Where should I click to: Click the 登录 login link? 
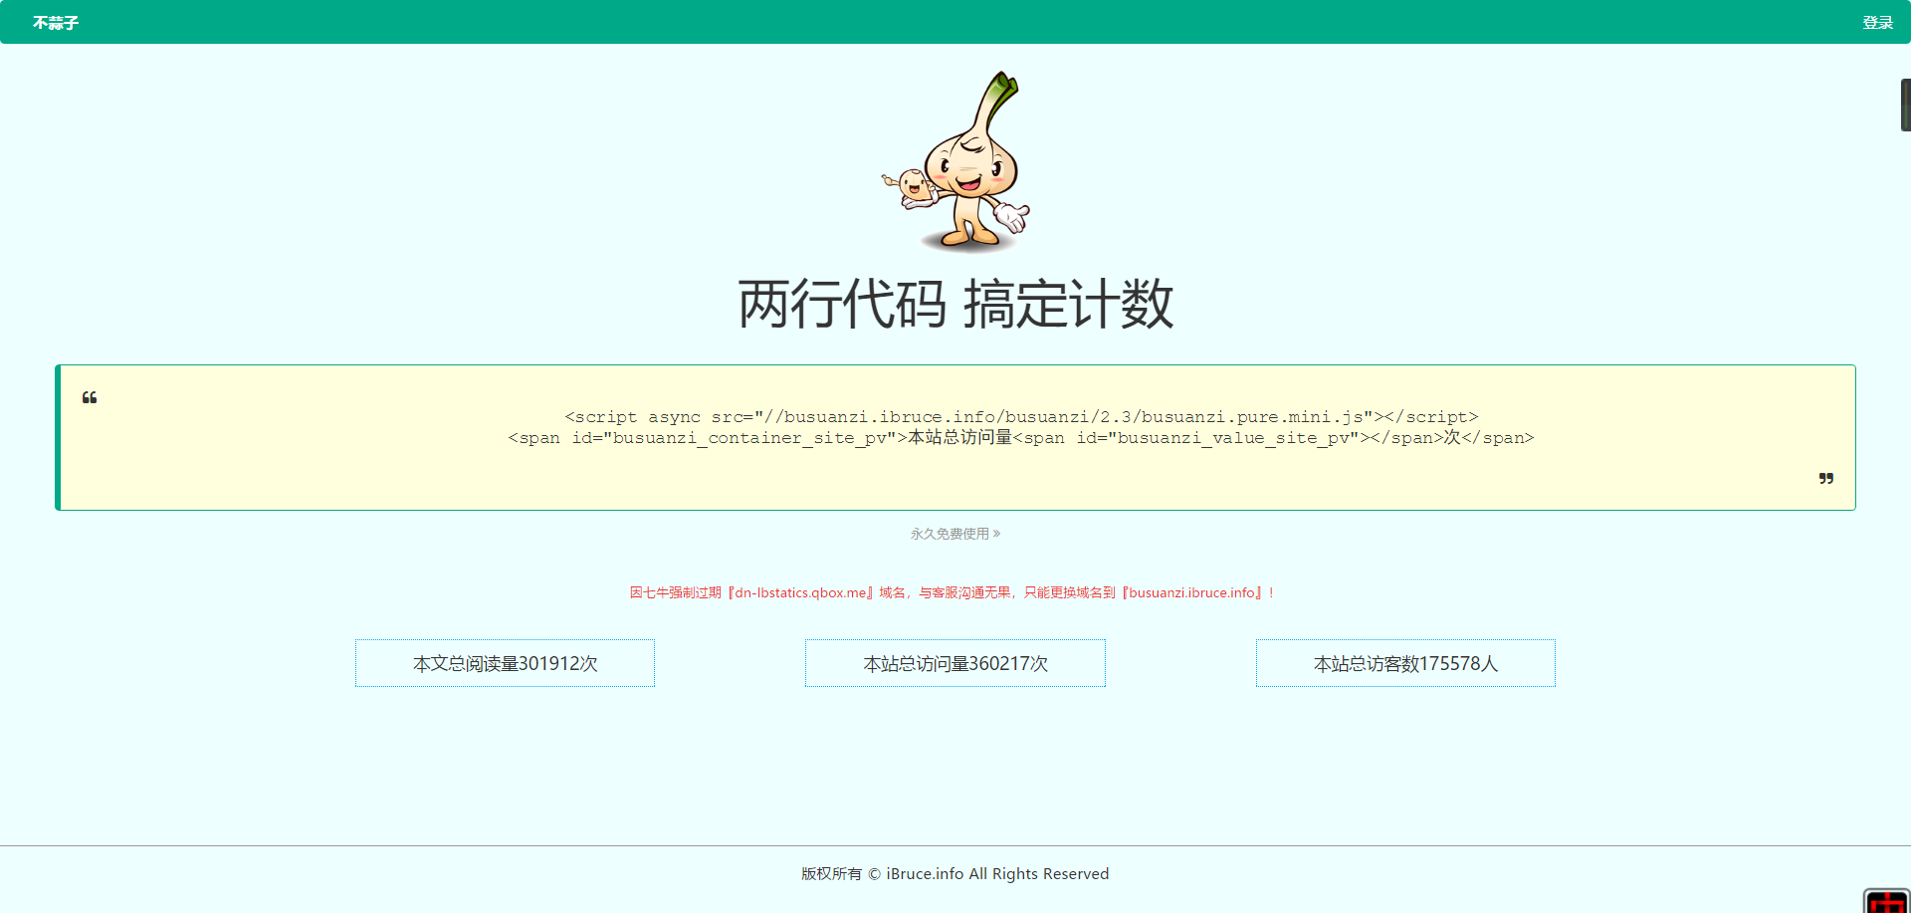(1877, 22)
